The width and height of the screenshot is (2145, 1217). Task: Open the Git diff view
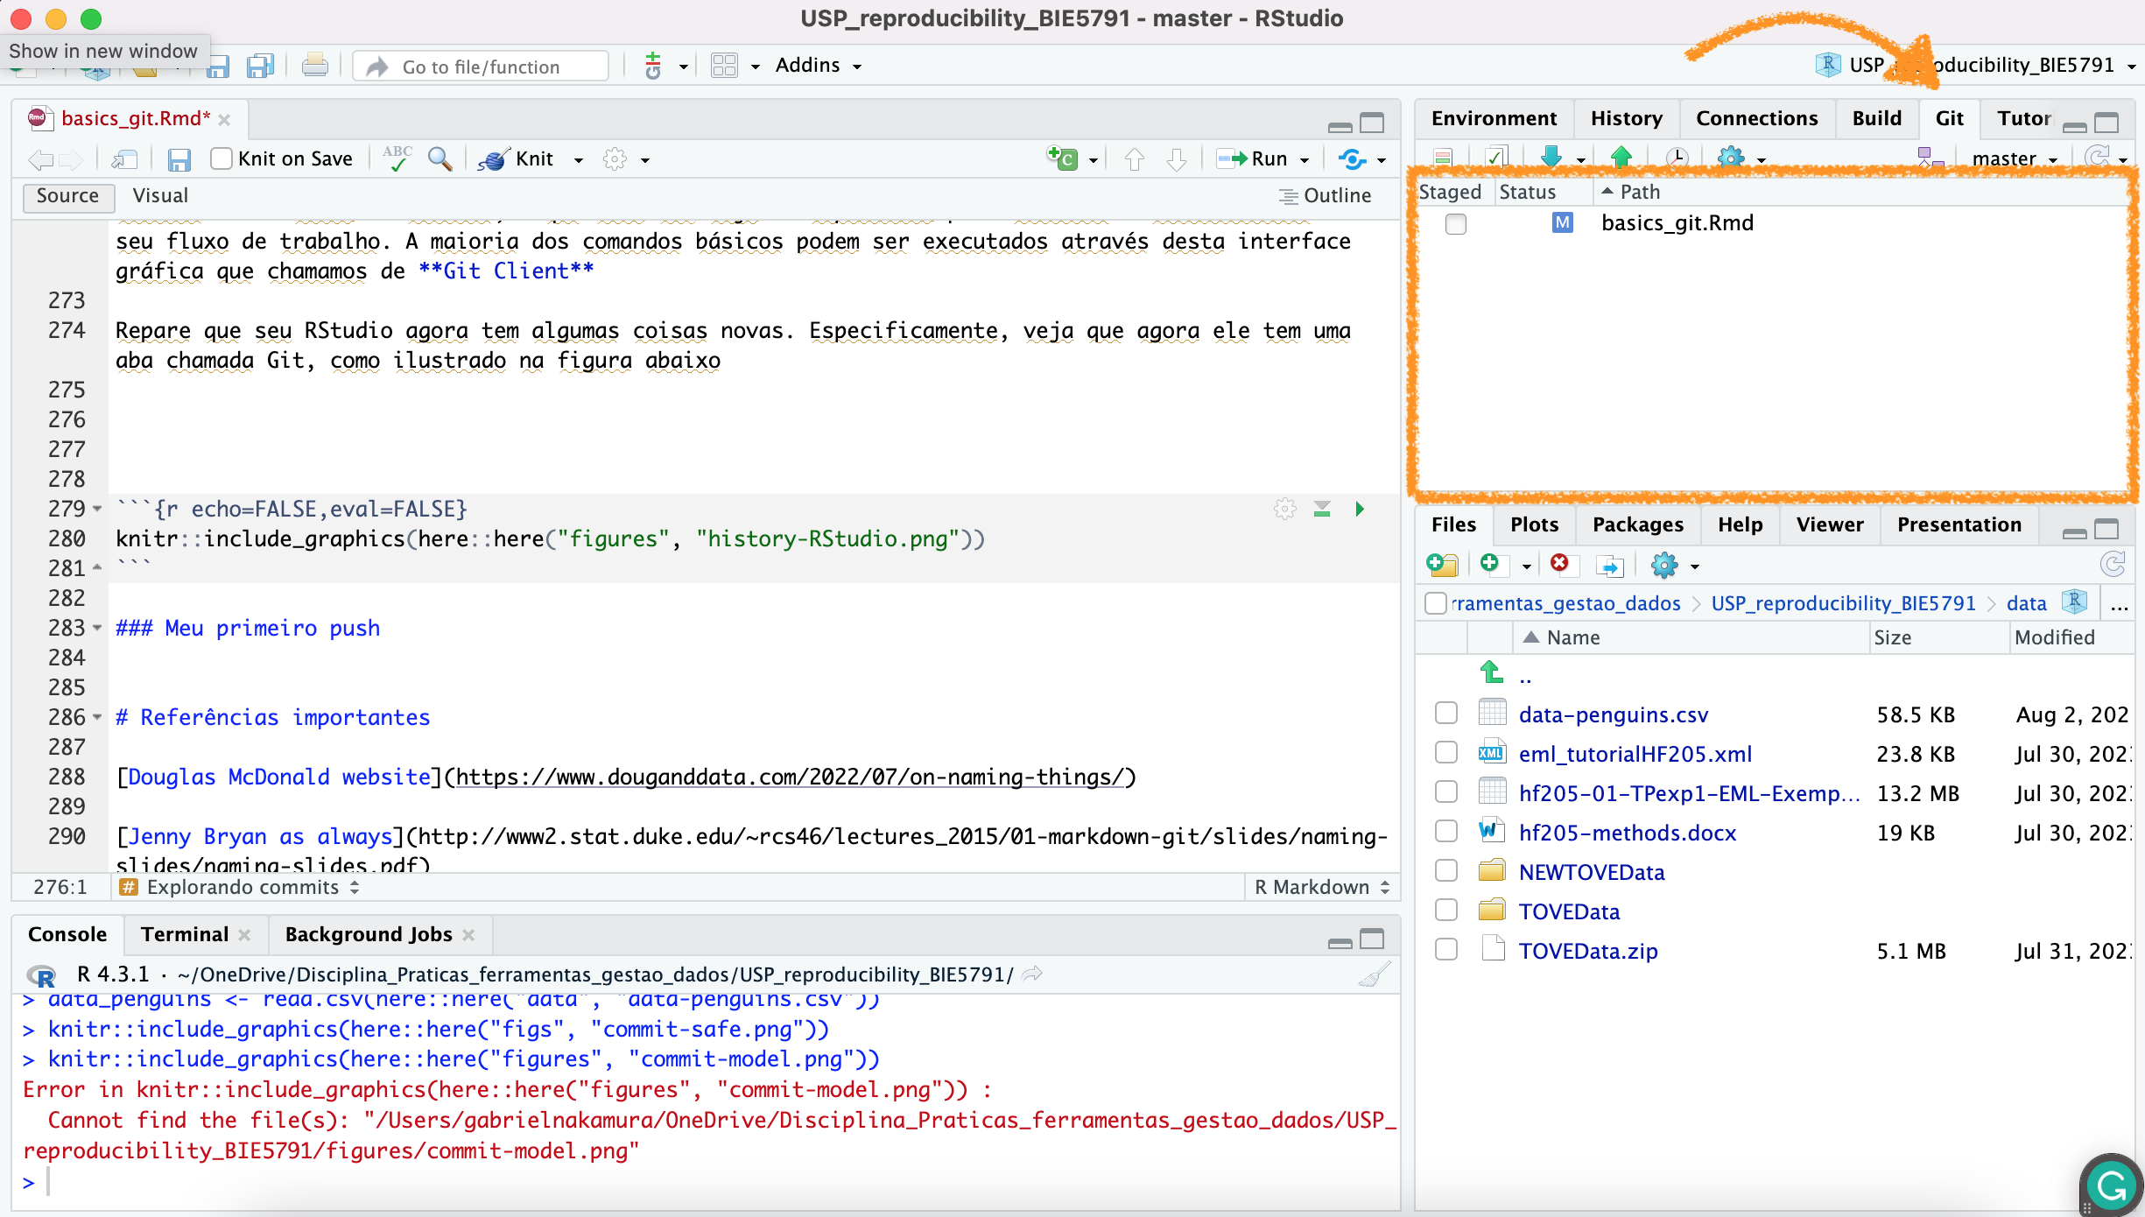1443,158
